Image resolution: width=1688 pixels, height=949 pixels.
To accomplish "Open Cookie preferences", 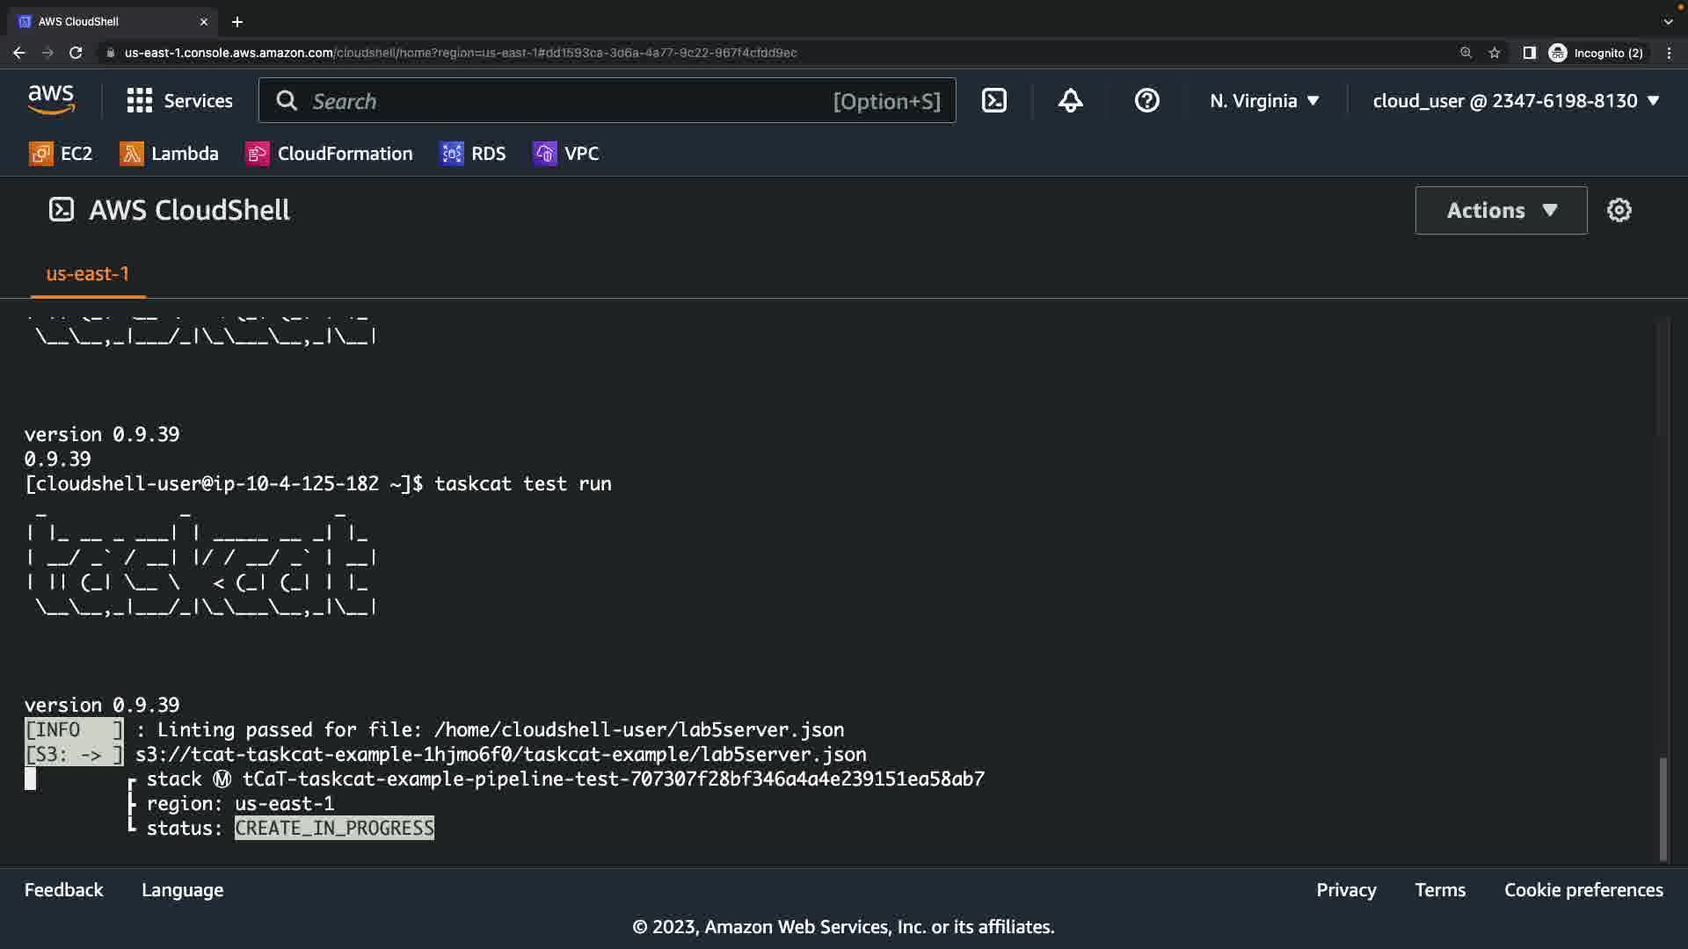I will [x=1583, y=890].
